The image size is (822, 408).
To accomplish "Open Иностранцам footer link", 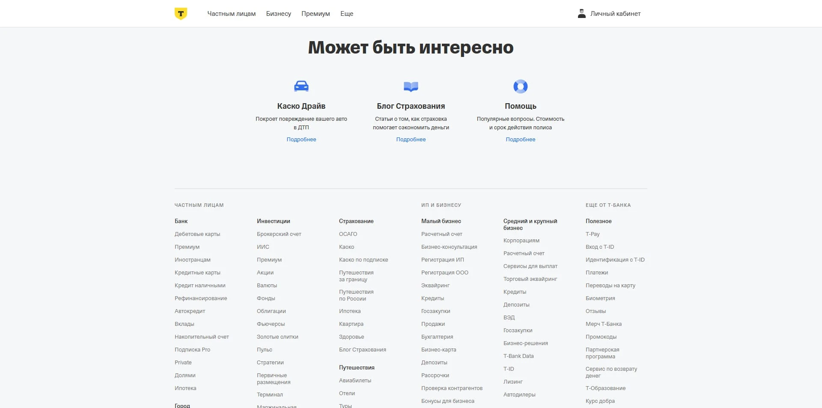I will coord(193,260).
